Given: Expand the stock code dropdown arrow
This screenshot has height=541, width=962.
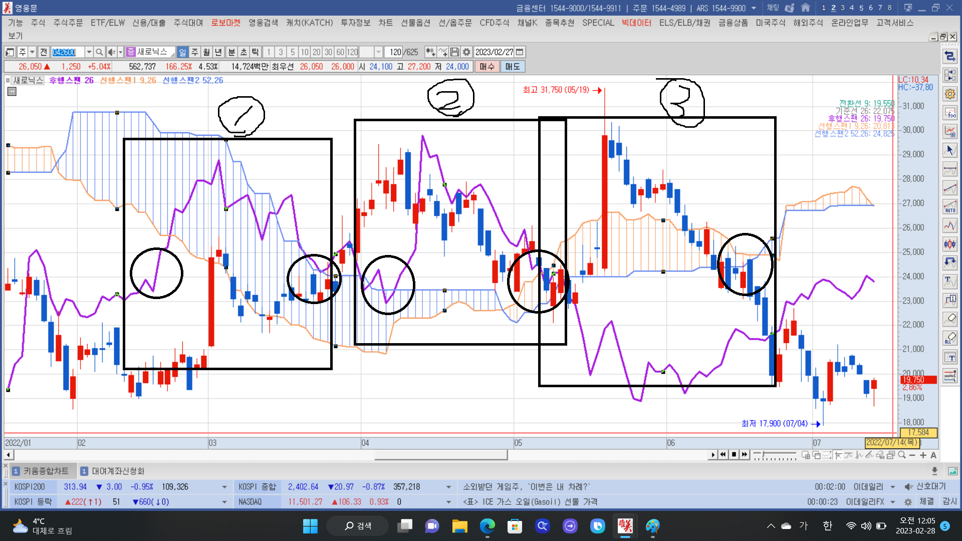Looking at the screenshot, I should 89,52.
